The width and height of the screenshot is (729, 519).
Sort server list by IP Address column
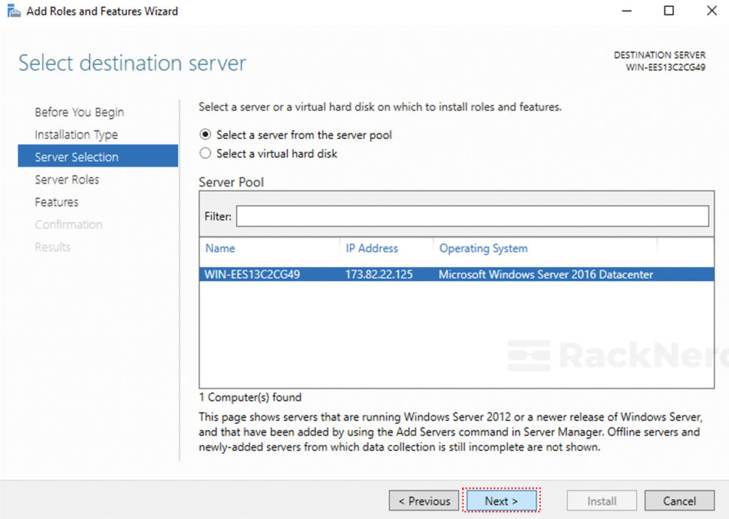click(372, 248)
